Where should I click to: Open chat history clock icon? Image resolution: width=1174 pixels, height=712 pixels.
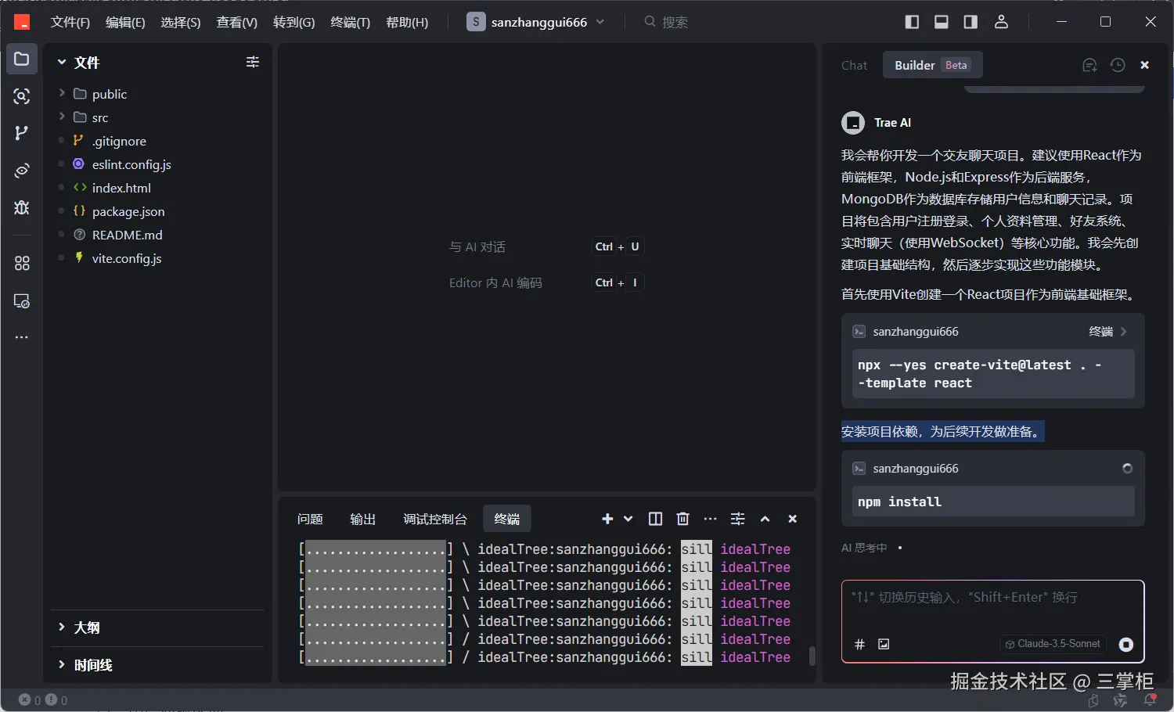coord(1118,65)
